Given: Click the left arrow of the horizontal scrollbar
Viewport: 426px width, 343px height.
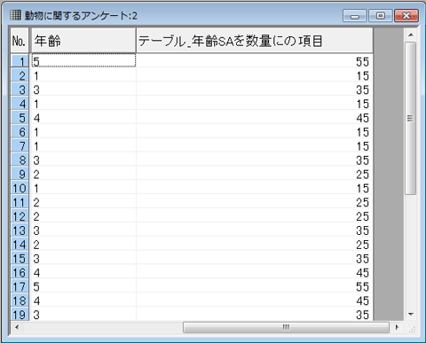Looking at the screenshot, I should point(17,327).
